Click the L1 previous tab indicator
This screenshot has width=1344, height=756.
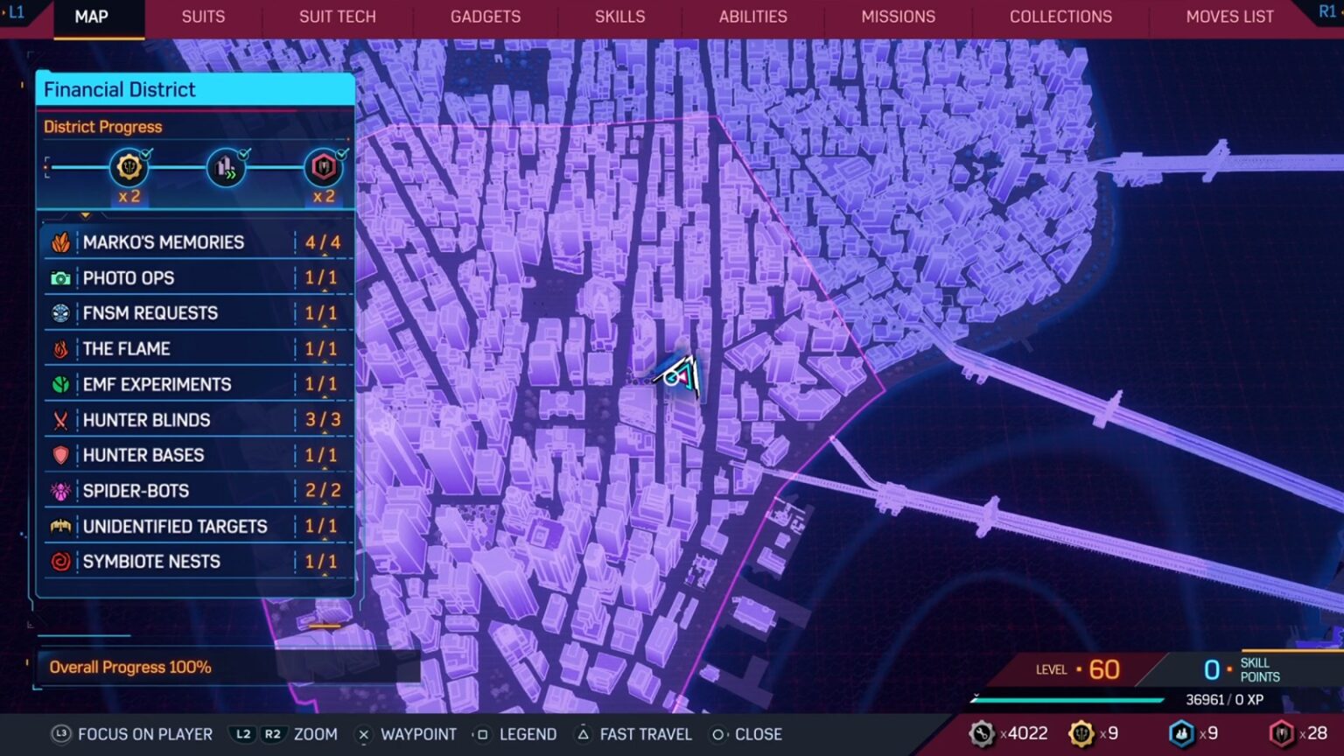point(16,12)
